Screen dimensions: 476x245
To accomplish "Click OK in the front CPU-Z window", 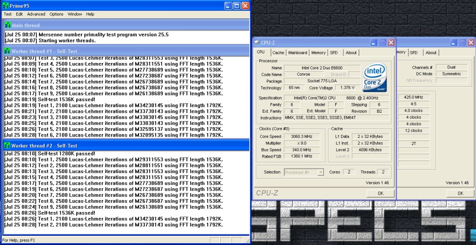I will (x=380, y=193).
